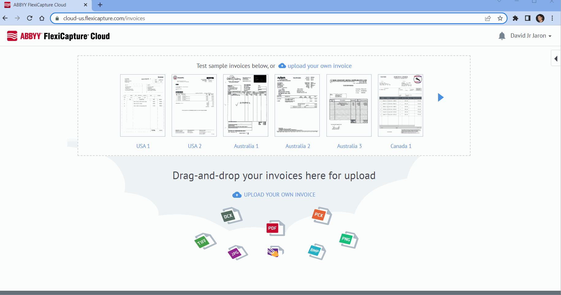Screen dimensions: 561x295
Task: Click the Australia 1 label link
Action: click(246, 146)
